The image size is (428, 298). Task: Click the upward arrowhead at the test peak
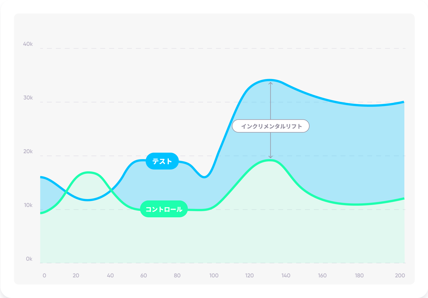(x=270, y=83)
